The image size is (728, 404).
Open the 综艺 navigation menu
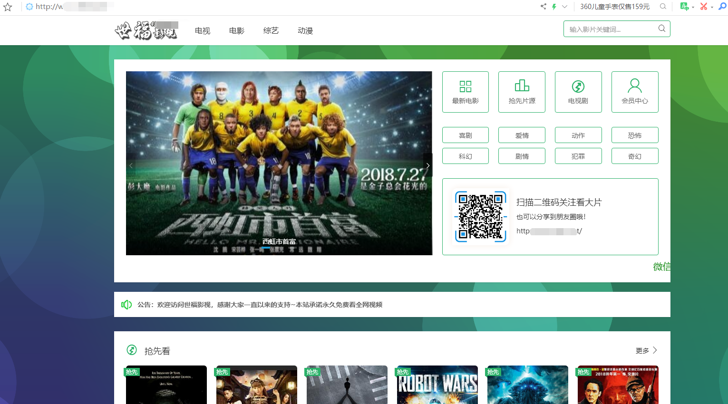271,31
